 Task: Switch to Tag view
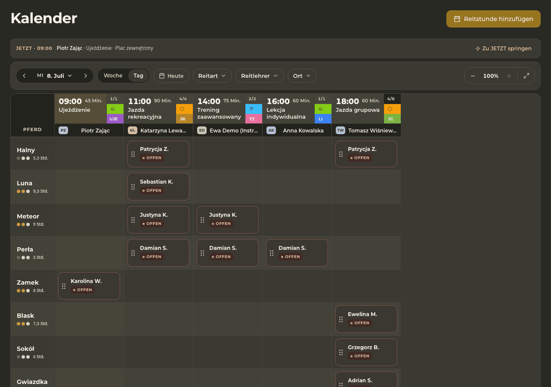click(138, 76)
